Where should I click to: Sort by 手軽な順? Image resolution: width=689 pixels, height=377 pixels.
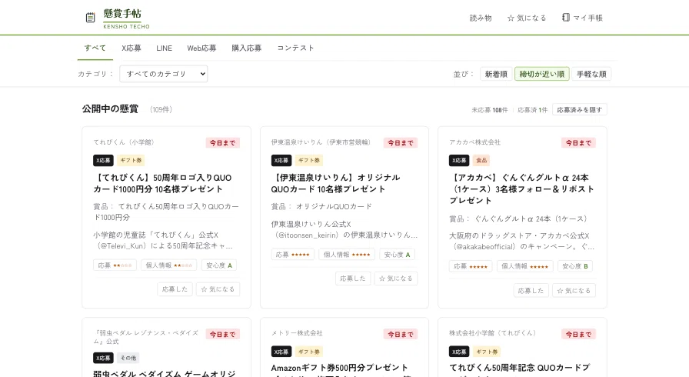591,74
